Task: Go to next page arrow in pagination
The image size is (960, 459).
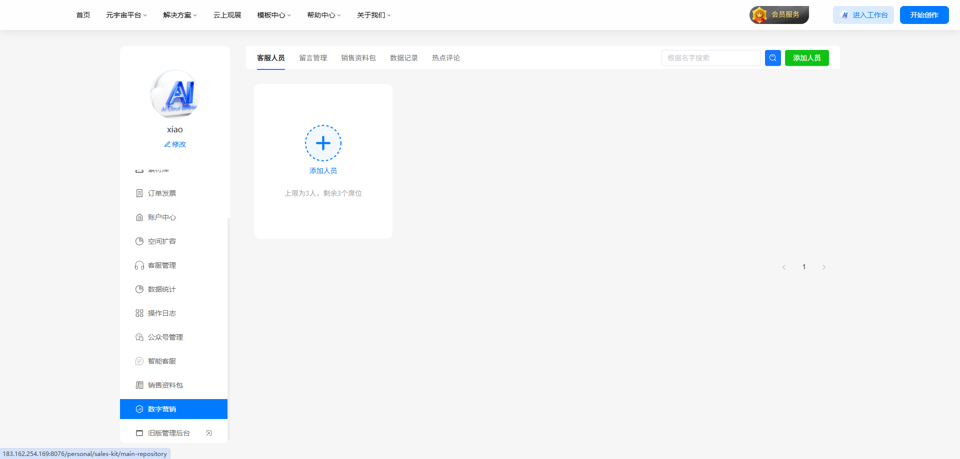Action: point(824,267)
